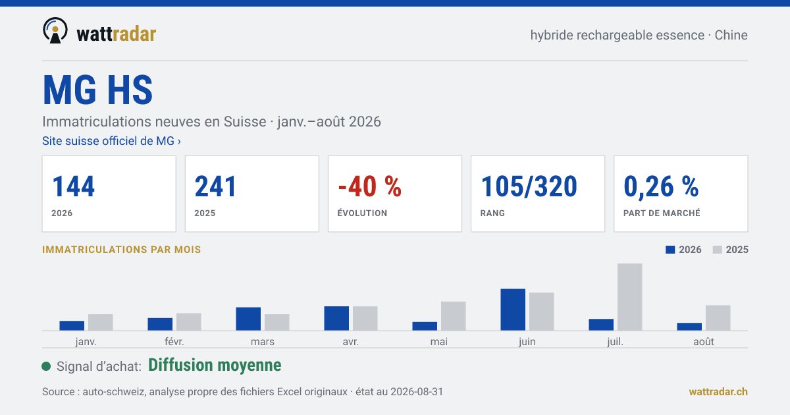Open the 'Site suisse officiel de MG' link
Image resolution: width=790 pixels, height=415 pixels.
click(x=111, y=141)
